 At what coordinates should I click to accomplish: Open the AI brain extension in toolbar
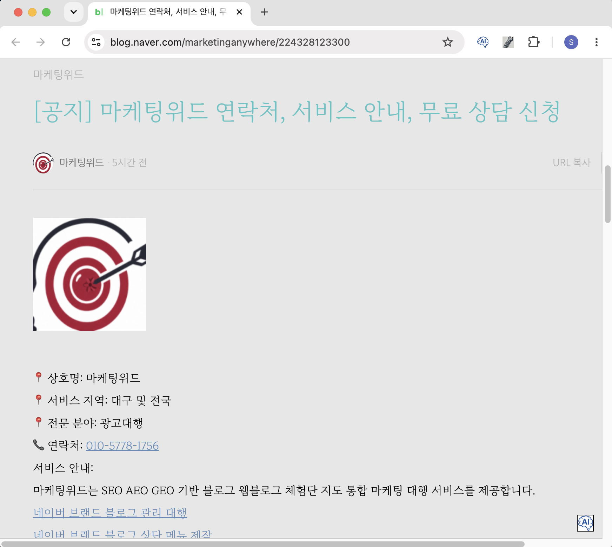tap(483, 42)
